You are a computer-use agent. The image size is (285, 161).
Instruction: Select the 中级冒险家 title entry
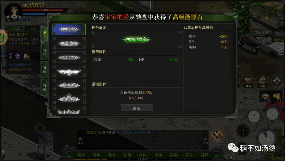click(x=69, y=43)
